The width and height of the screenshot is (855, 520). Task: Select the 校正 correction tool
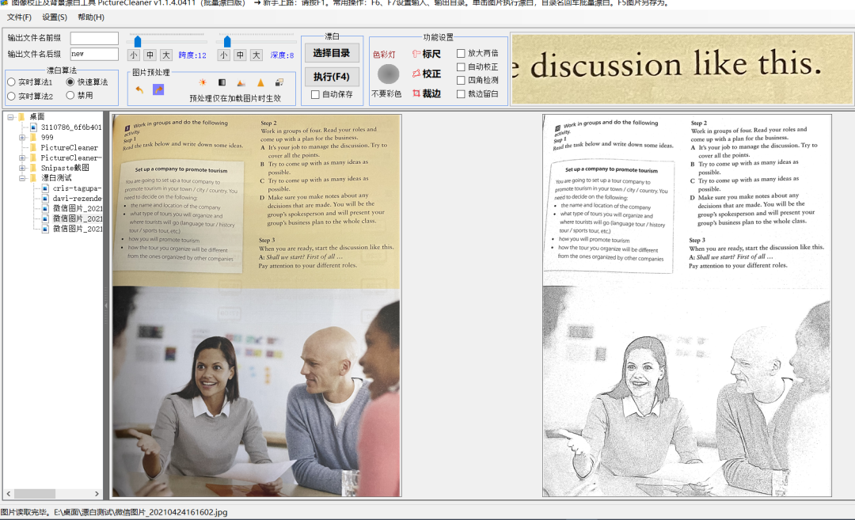tap(426, 74)
